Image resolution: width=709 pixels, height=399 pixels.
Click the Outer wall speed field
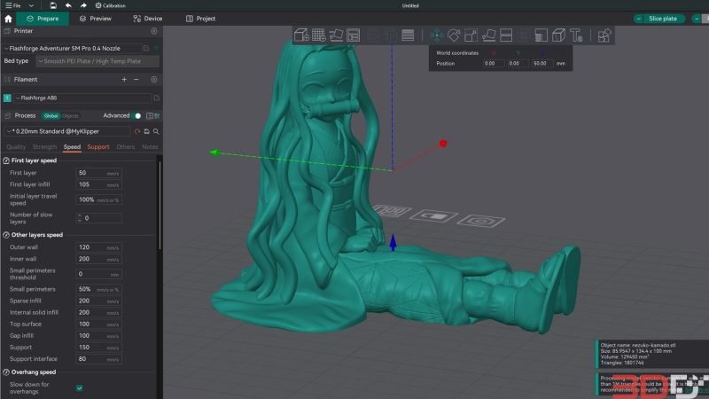click(98, 247)
